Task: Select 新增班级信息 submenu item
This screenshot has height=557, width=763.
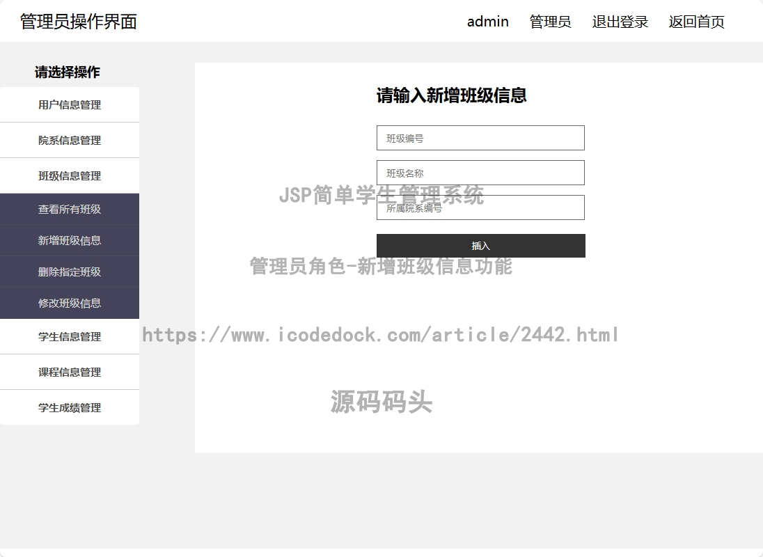Action: tap(70, 240)
